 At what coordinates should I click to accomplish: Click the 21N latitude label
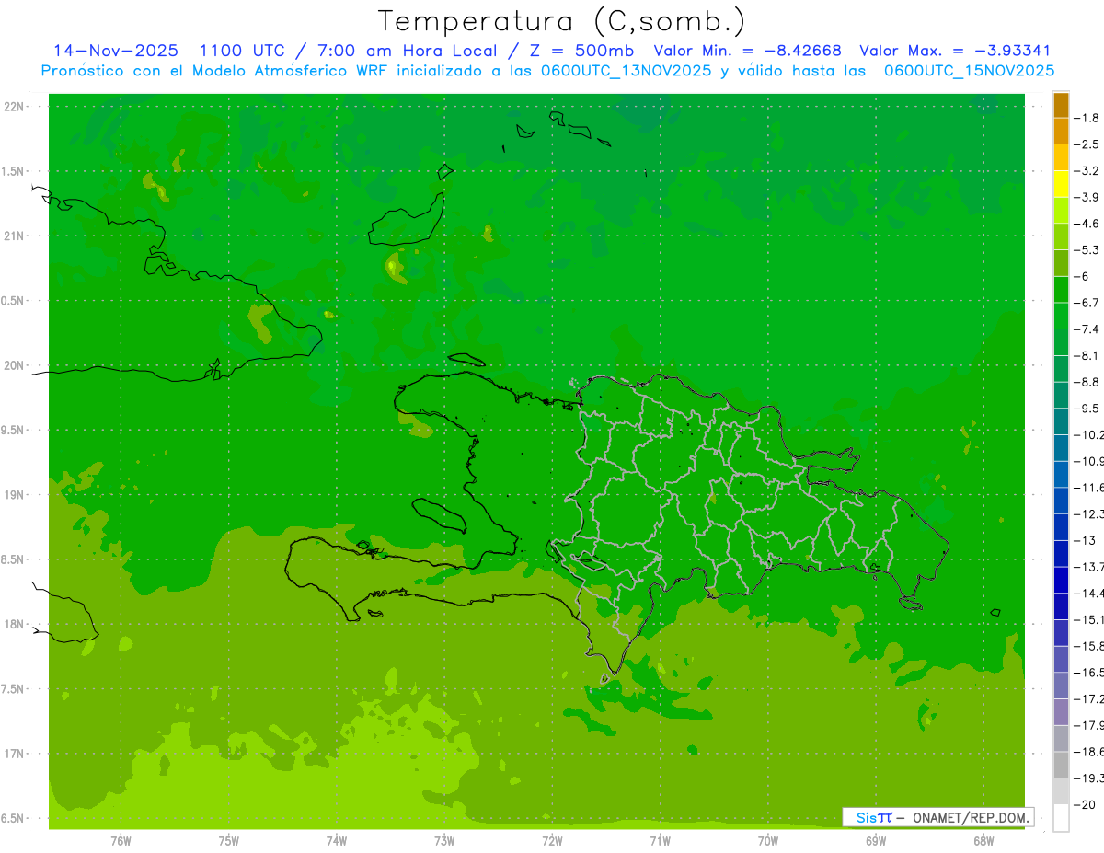coord(15,236)
